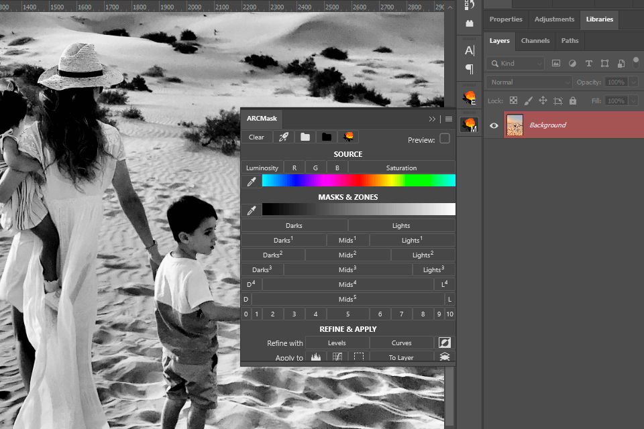
Task: Hide the Background layer with the eye icon
Action: (494, 125)
